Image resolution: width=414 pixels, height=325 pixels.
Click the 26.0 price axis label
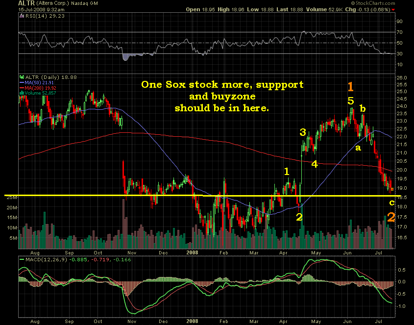402,77
